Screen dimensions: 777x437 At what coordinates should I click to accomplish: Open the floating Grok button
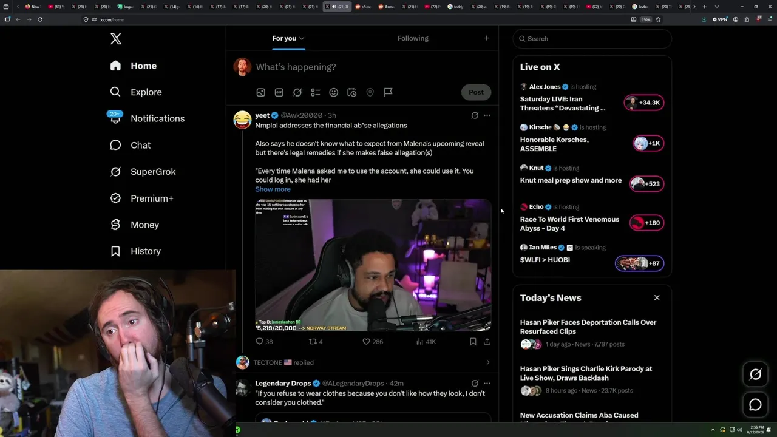(x=755, y=374)
